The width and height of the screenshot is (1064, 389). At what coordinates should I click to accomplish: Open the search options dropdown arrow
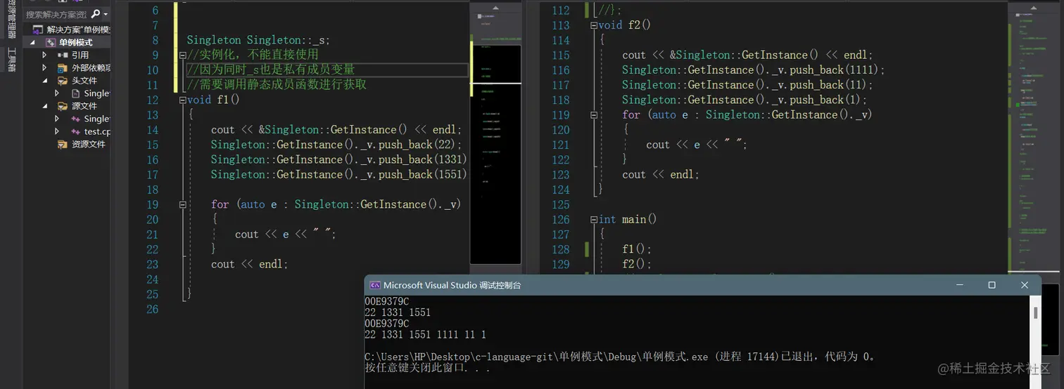coord(106,15)
